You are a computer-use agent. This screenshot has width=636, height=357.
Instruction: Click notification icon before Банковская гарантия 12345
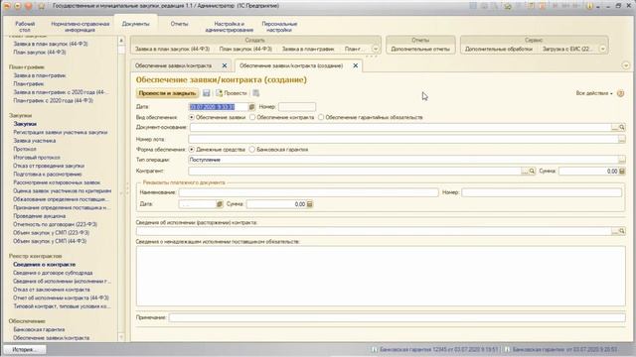[375, 349]
